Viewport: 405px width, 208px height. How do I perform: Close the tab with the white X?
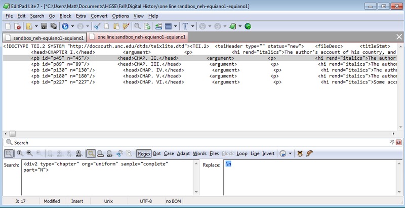coord(399,37)
